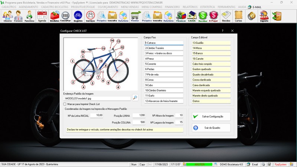Open the RELATÓRIOS menu
The width and height of the screenshot is (297, 167).
pyautogui.click(x=190, y=7)
